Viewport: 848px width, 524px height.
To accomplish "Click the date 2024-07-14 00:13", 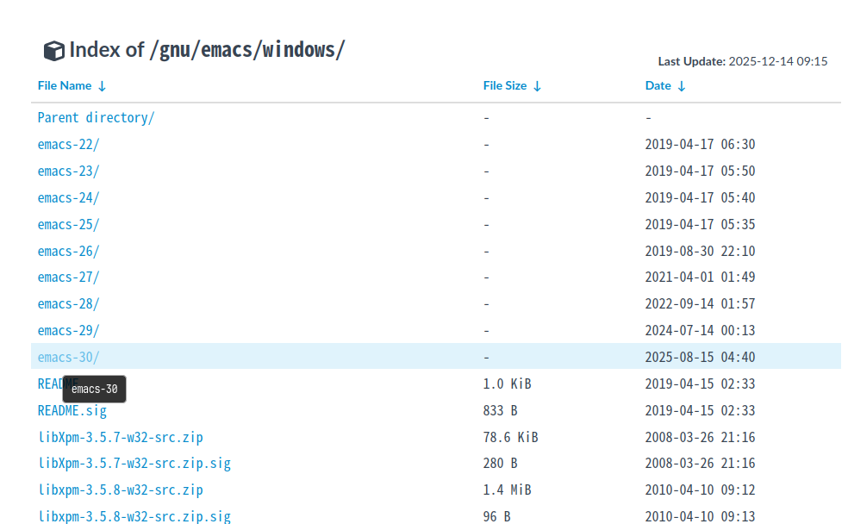I will pyautogui.click(x=700, y=330).
